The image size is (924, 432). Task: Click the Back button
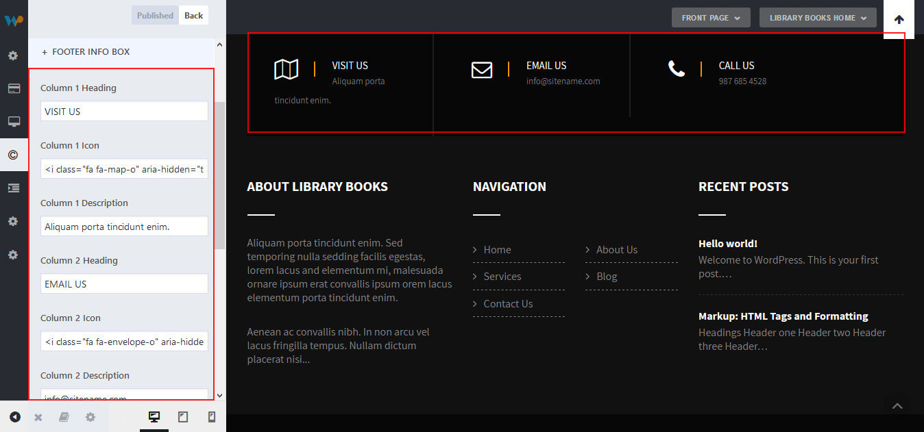(x=193, y=15)
